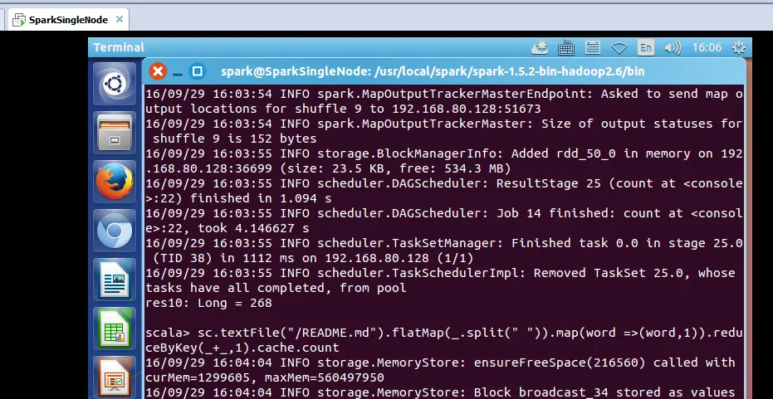Click the 'res10: Long = 268' output line
The width and height of the screenshot is (773, 399).
[208, 303]
